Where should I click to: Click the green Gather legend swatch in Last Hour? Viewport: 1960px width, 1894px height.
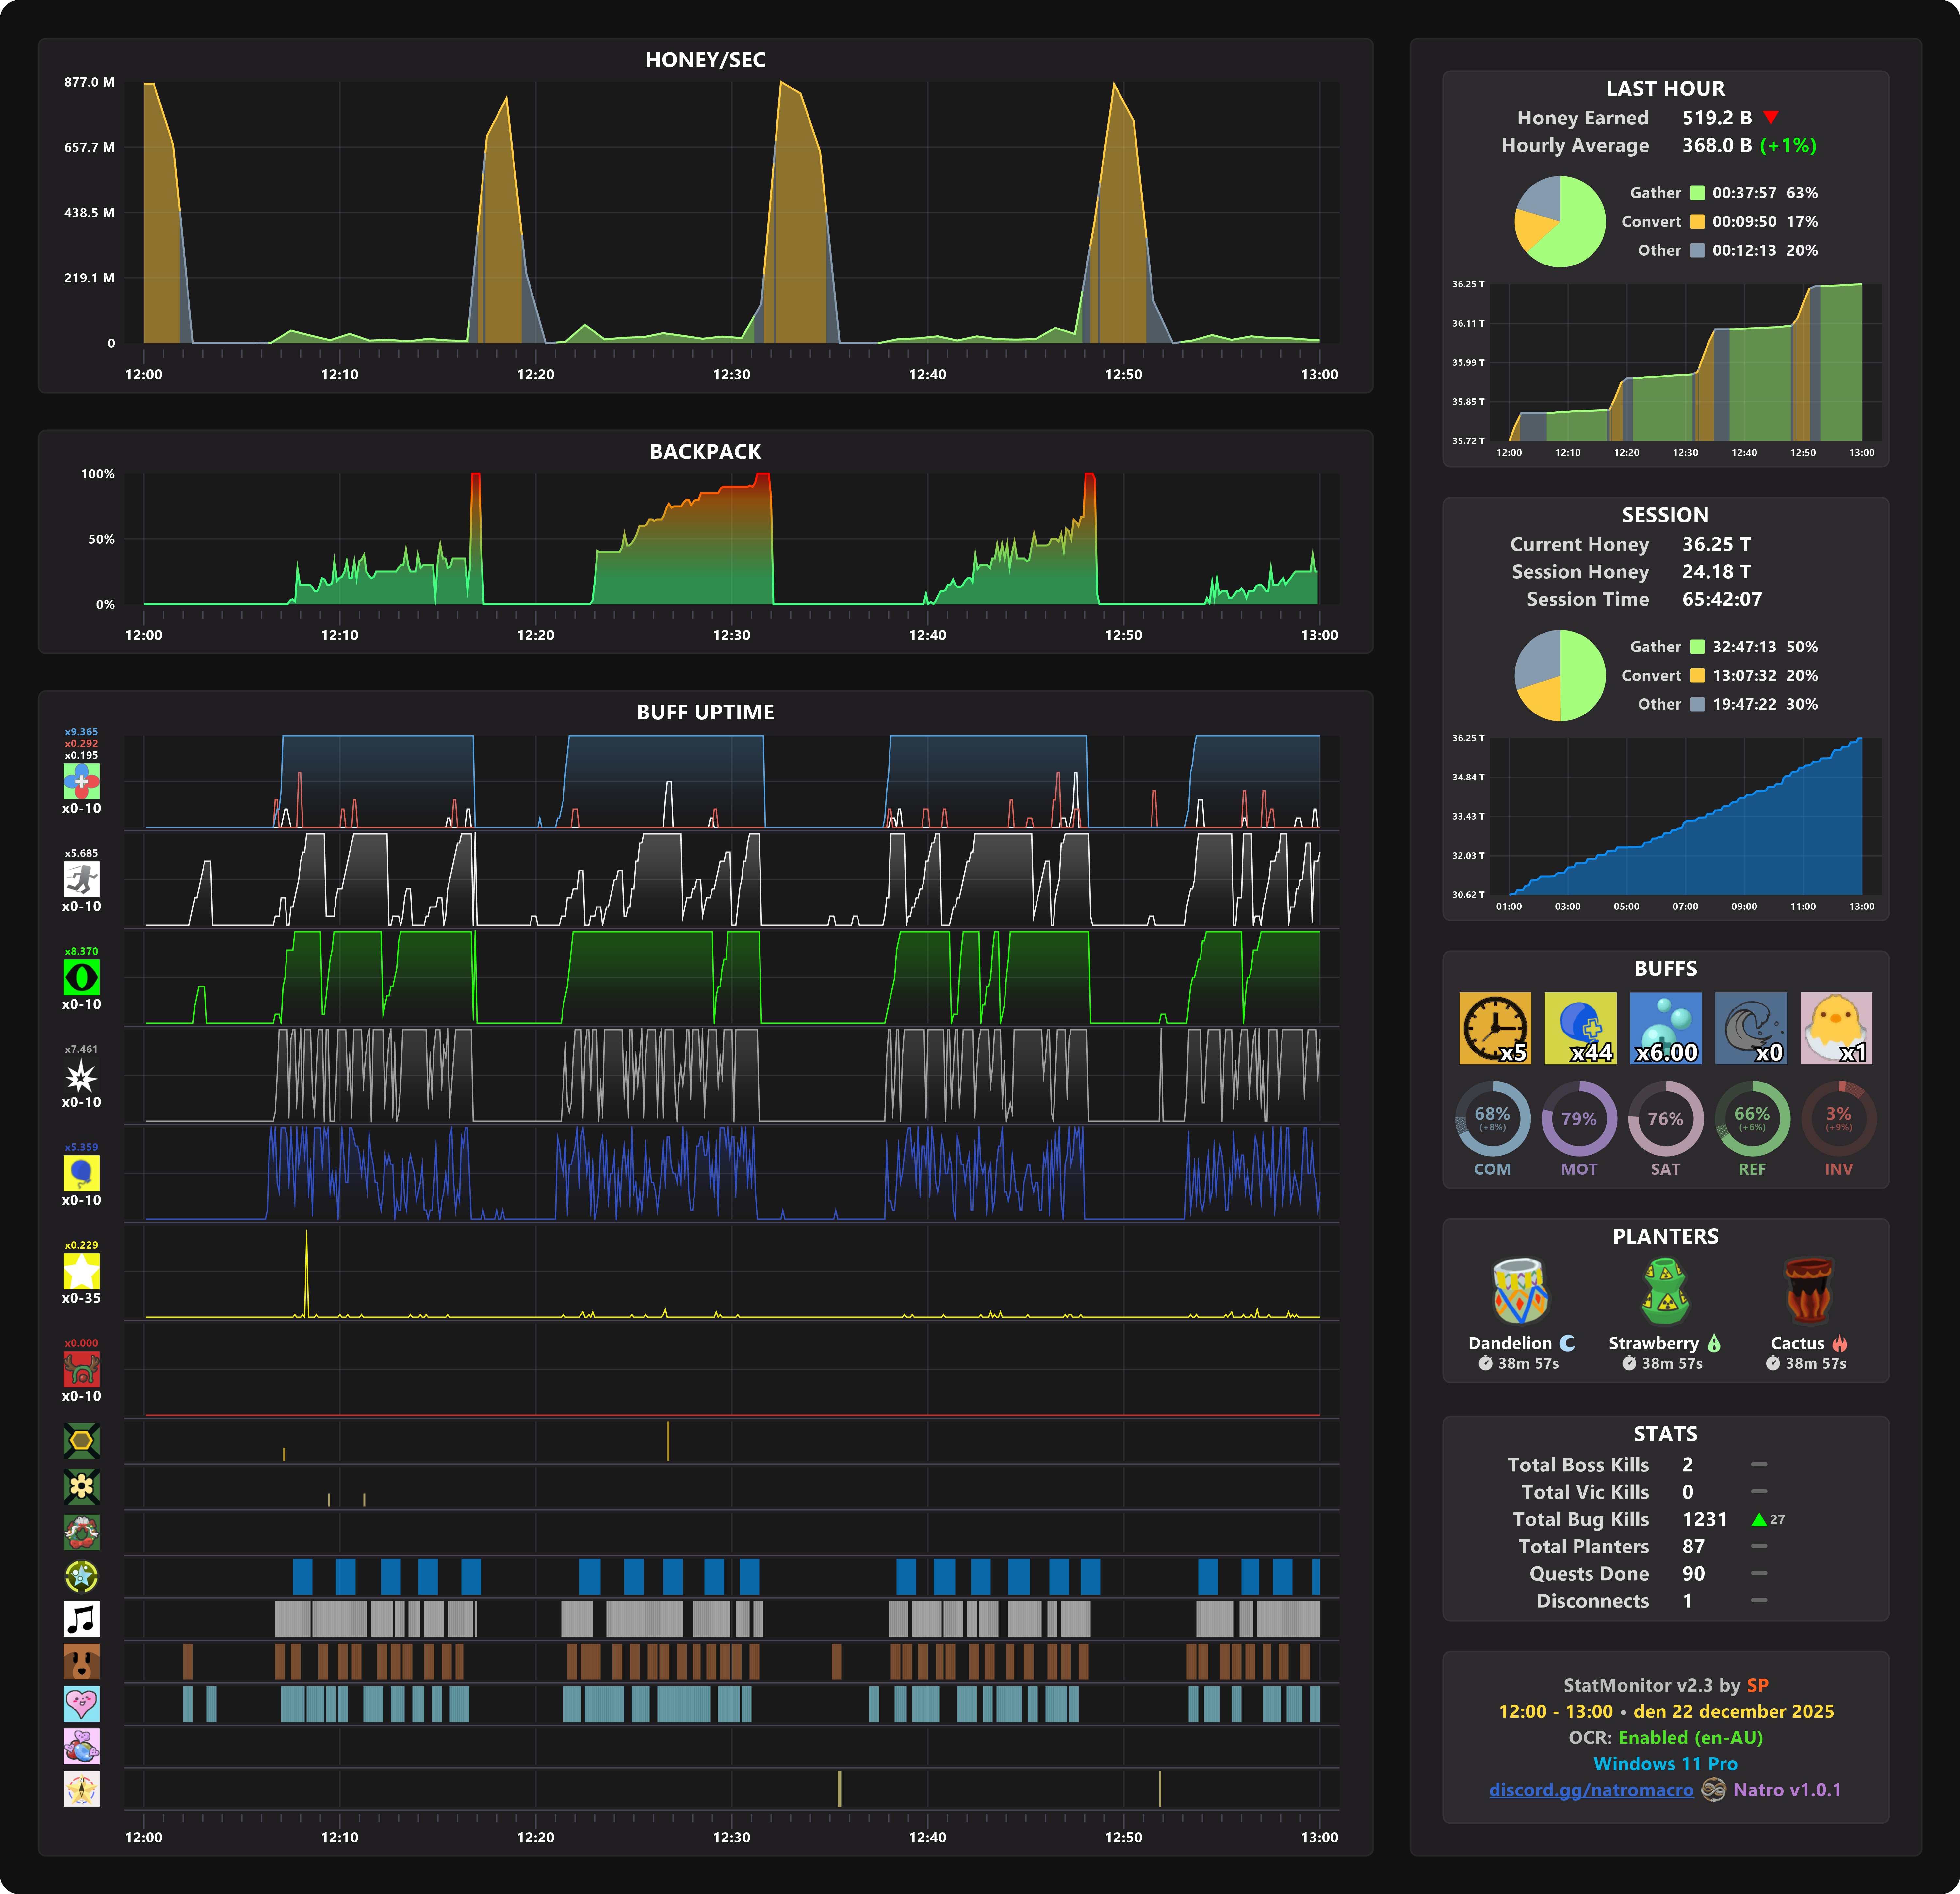pos(1697,193)
